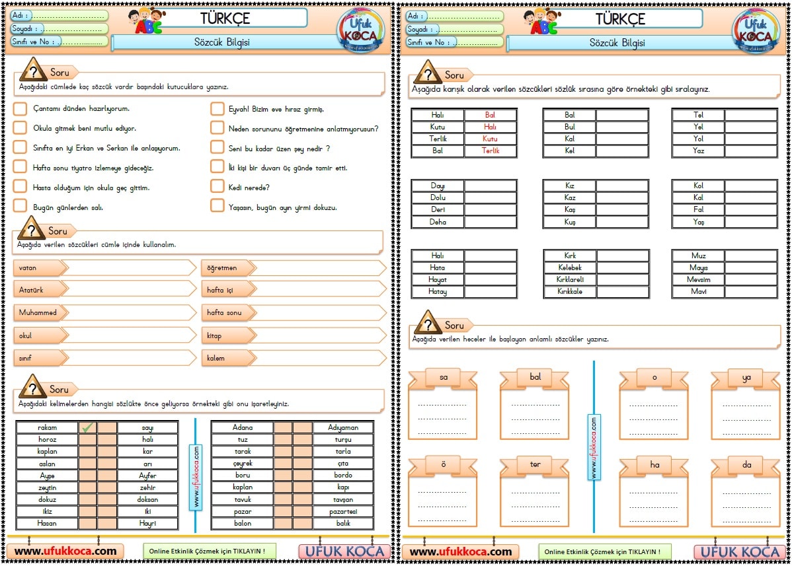The width and height of the screenshot is (792, 566).
Task: Check the box for 'İki kişi bir duvarı üç günde tamir etti.'
Action: 218,167
